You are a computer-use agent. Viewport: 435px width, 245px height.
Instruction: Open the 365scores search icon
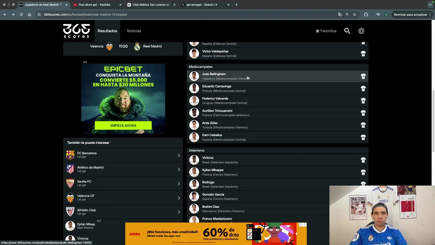[347, 31]
